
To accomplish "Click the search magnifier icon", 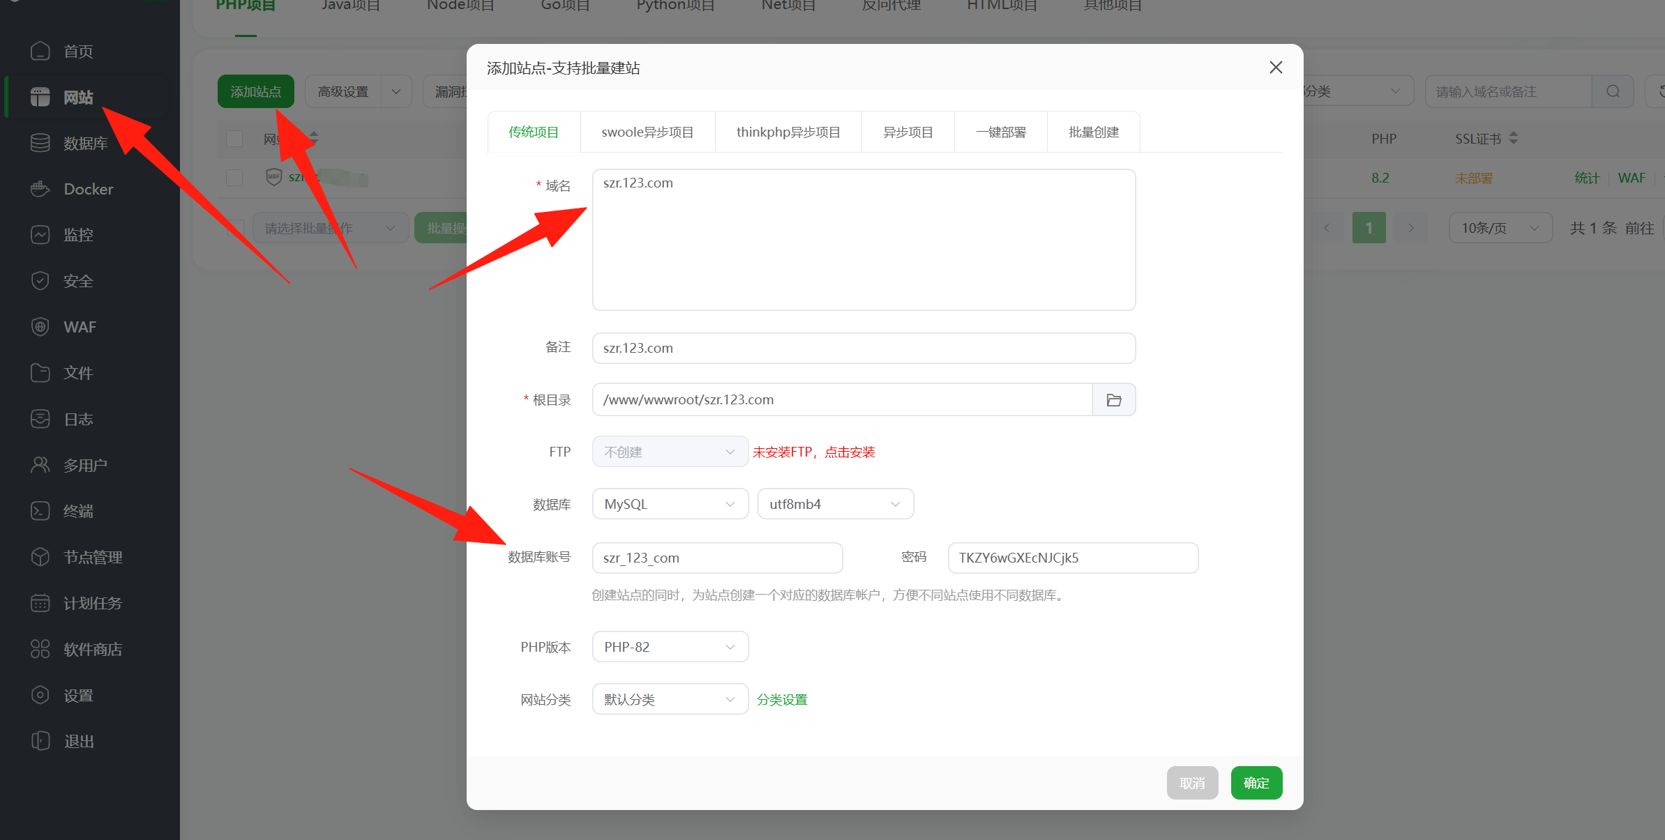I will (x=1613, y=92).
